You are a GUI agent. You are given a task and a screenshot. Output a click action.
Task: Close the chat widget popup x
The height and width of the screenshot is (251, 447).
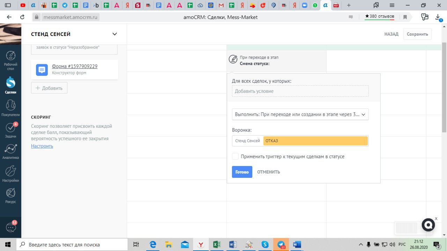(x=436, y=218)
